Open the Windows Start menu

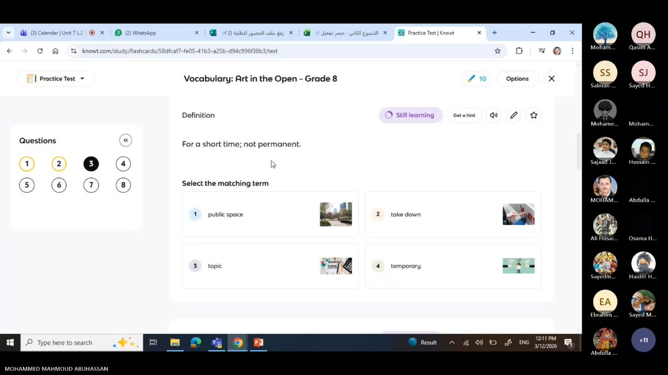(10, 342)
